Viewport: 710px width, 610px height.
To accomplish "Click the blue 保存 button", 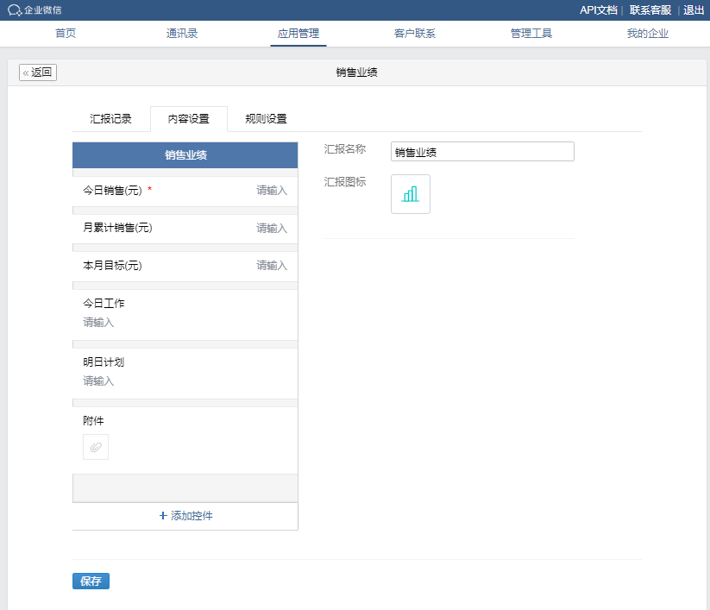I will (91, 581).
